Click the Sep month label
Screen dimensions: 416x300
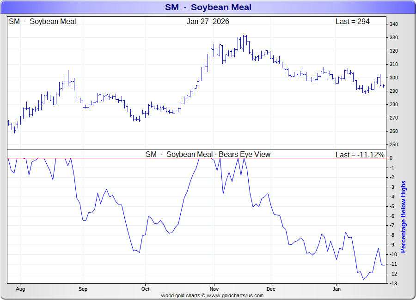coord(83,289)
